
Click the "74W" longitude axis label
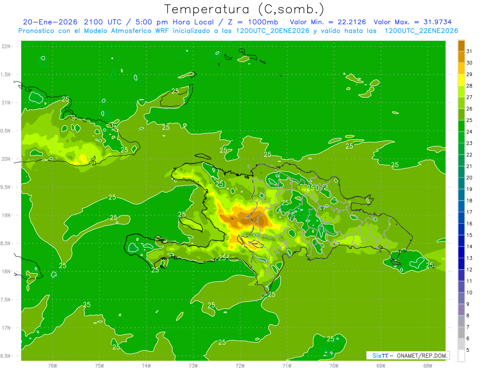(x=146, y=366)
